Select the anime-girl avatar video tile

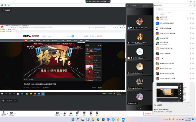click(x=140, y=98)
